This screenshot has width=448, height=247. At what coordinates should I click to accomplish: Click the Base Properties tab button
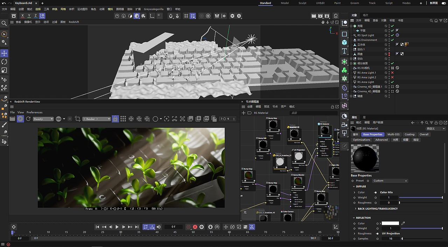tap(373, 135)
